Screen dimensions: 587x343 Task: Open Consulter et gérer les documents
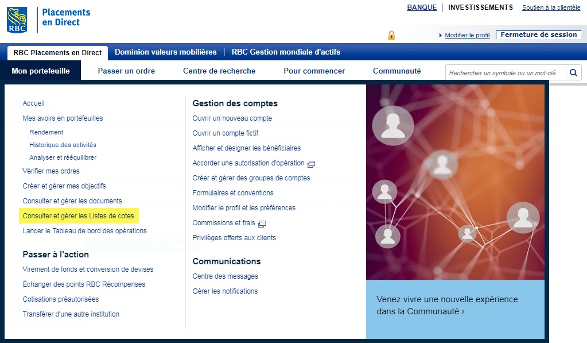point(72,201)
